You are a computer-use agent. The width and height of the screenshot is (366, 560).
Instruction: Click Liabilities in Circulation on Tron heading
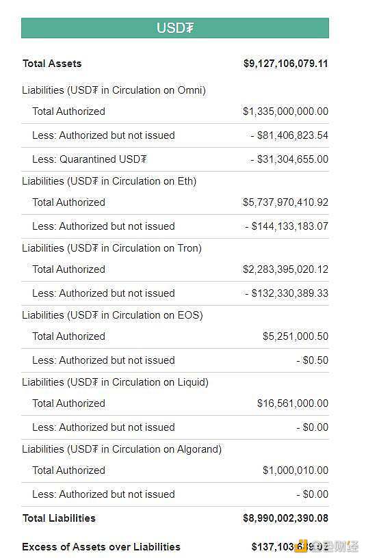click(x=112, y=248)
